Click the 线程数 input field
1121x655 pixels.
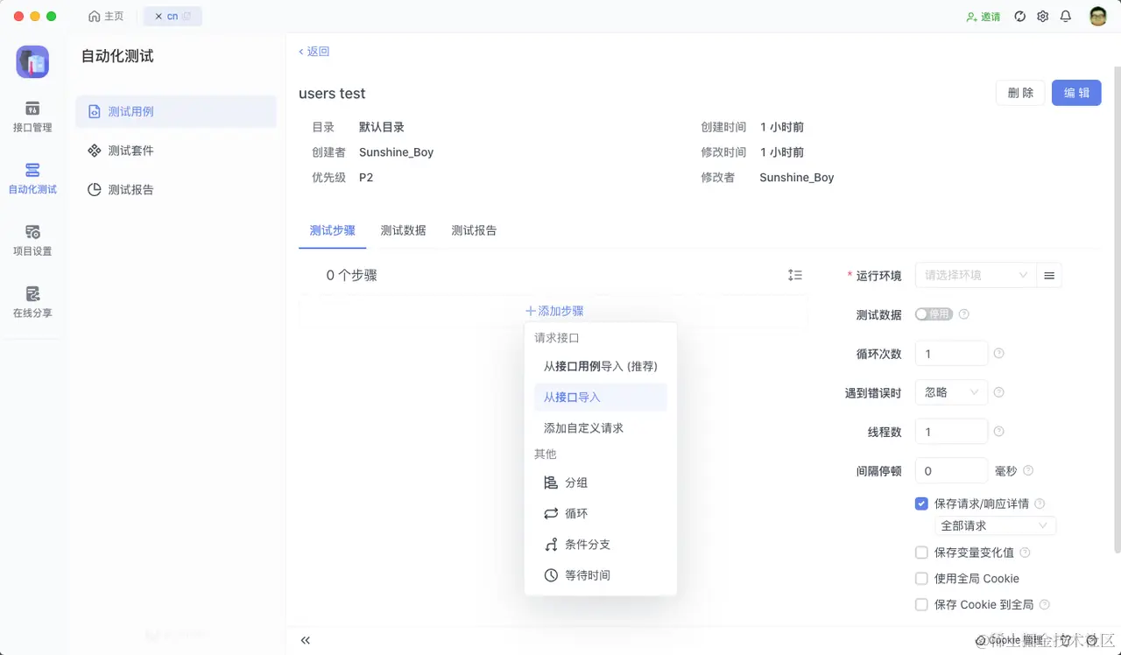[x=951, y=432]
